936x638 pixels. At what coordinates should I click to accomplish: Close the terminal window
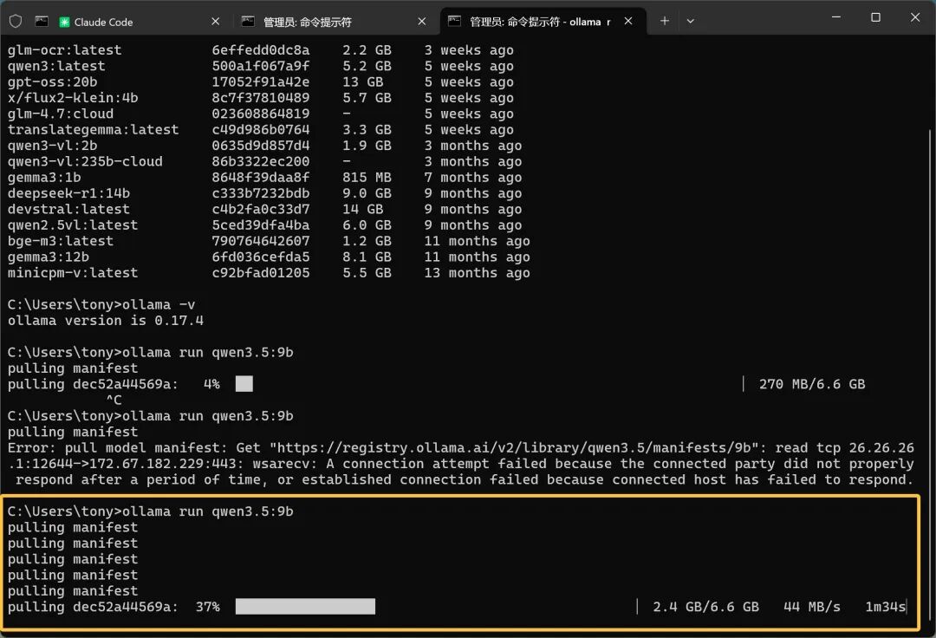(x=914, y=17)
